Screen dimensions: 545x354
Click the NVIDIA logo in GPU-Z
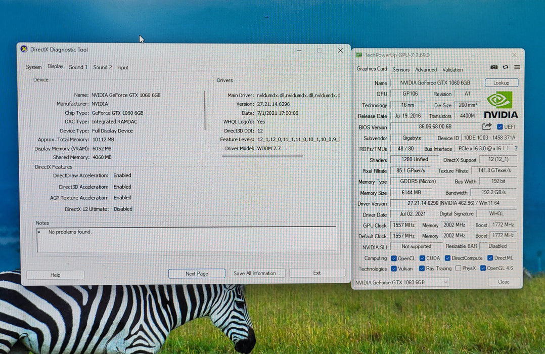tap(501, 105)
